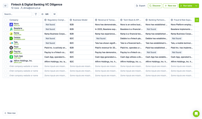Click the PayJoy company logo
This screenshot has height=119, width=202.
[x=11, y=52]
